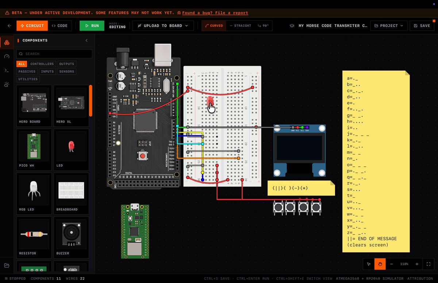Open the Project dropdown menu
Viewport: 438px width, 283px height.
click(389, 26)
